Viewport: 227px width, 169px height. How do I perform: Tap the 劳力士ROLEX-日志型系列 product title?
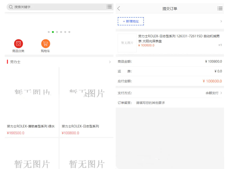pos(80,126)
